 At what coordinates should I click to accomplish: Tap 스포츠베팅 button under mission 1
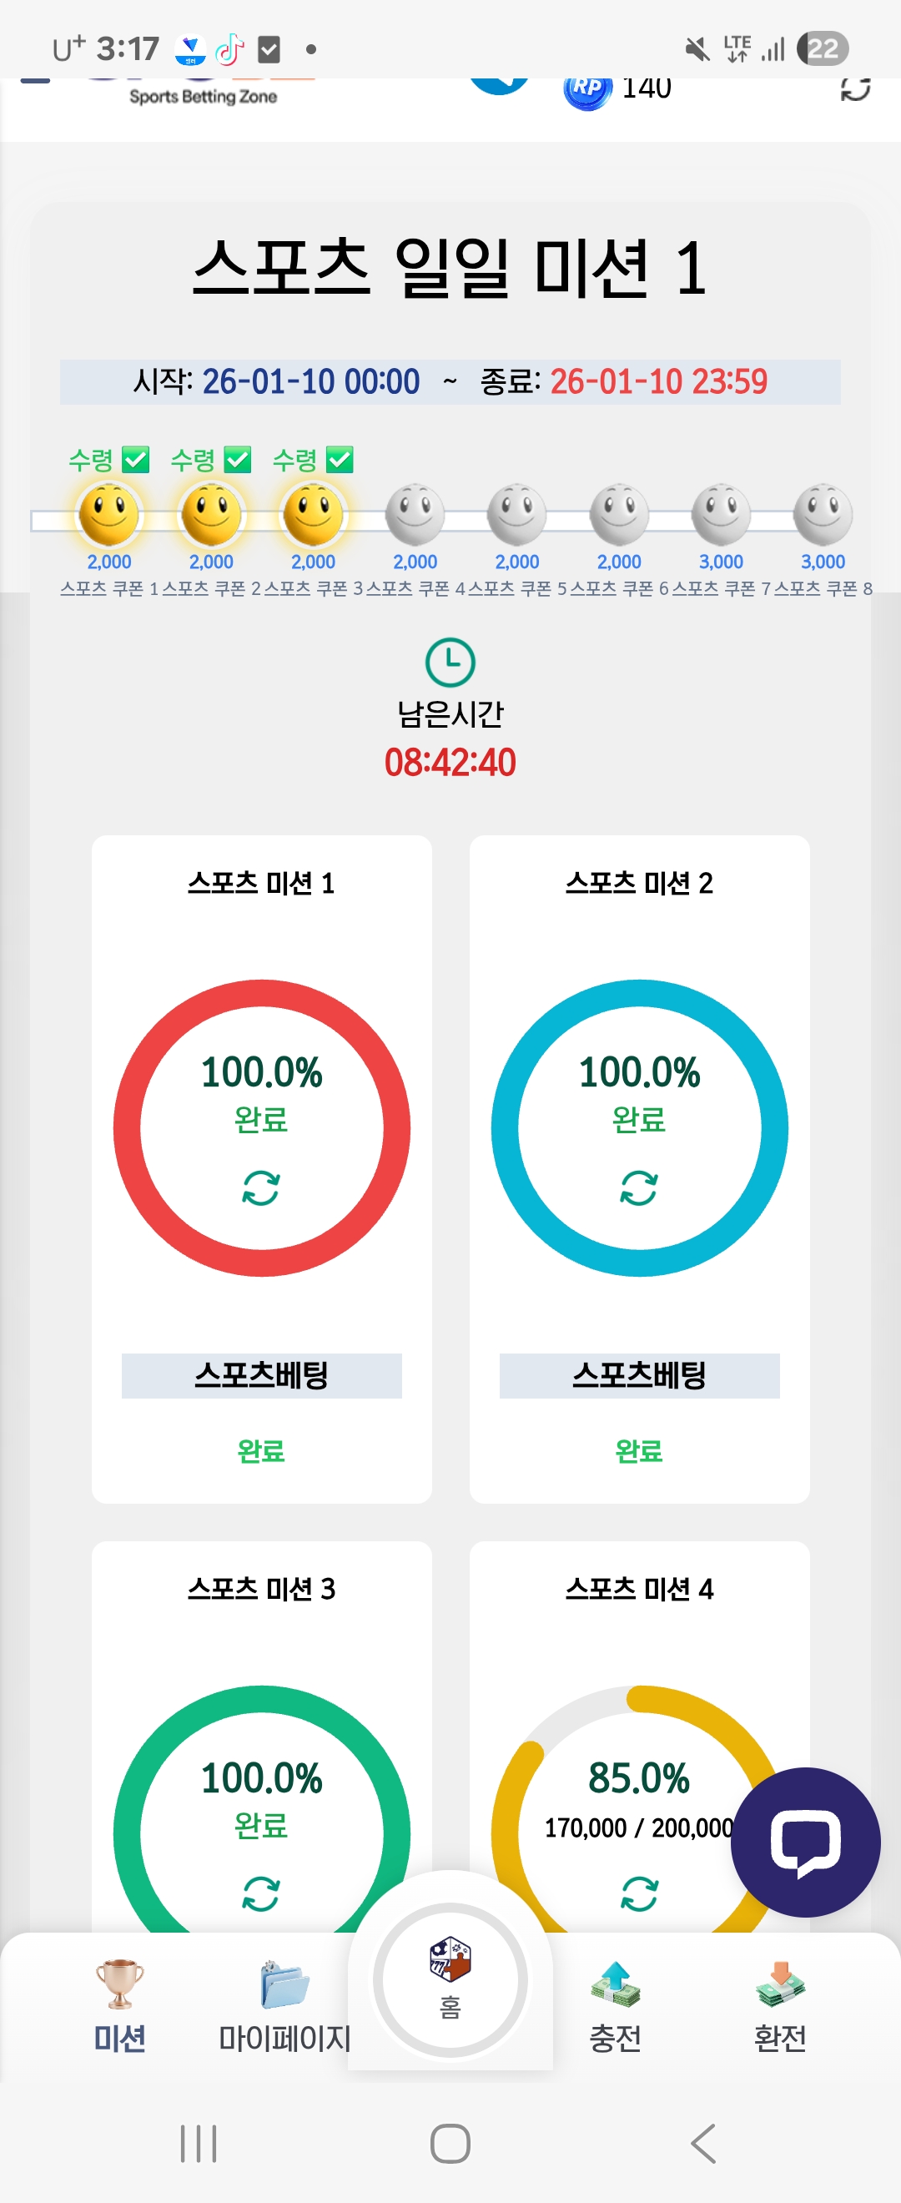tap(261, 1375)
